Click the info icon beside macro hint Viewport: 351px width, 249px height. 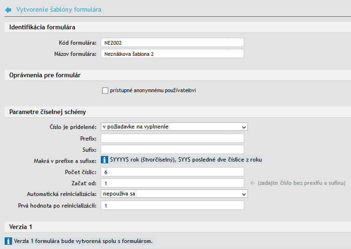[105, 160]
